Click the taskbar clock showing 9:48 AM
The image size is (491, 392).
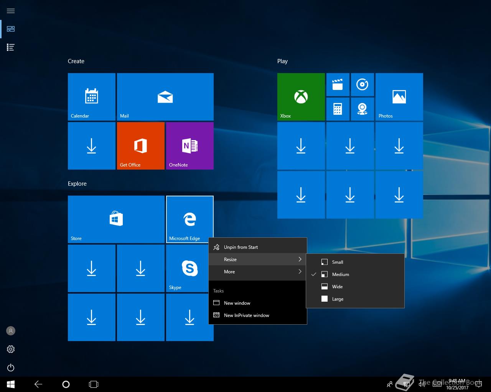[457, 384]
